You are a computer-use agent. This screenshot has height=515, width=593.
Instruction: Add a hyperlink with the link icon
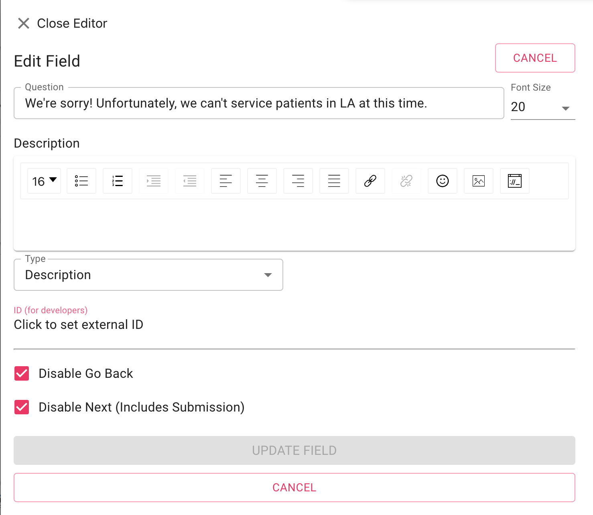370,181
